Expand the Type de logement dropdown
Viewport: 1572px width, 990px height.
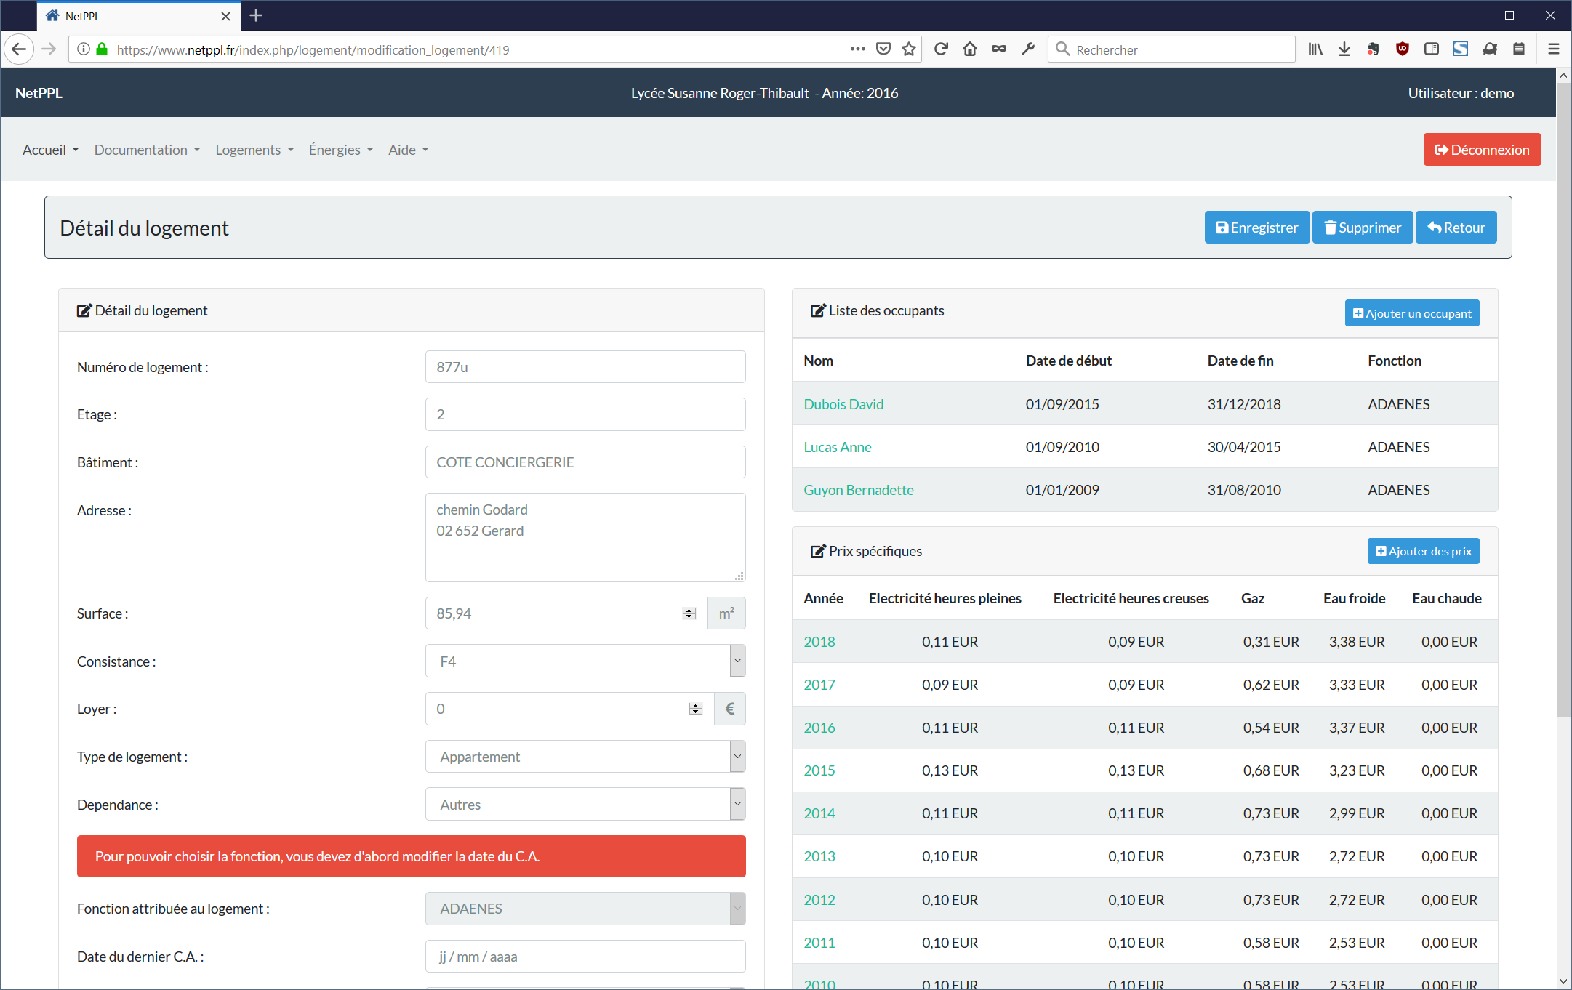tap(585, 756)
